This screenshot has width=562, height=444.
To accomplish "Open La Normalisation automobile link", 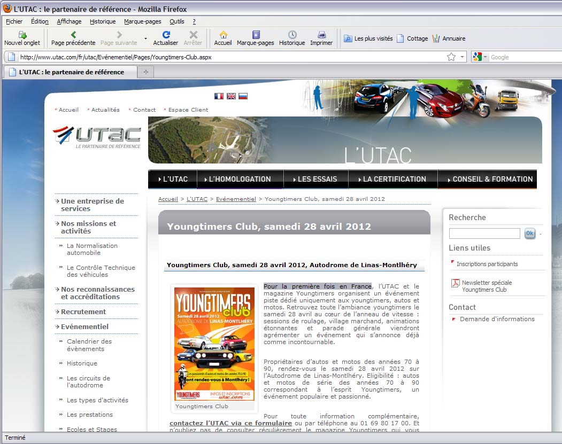I will point(92,249).
